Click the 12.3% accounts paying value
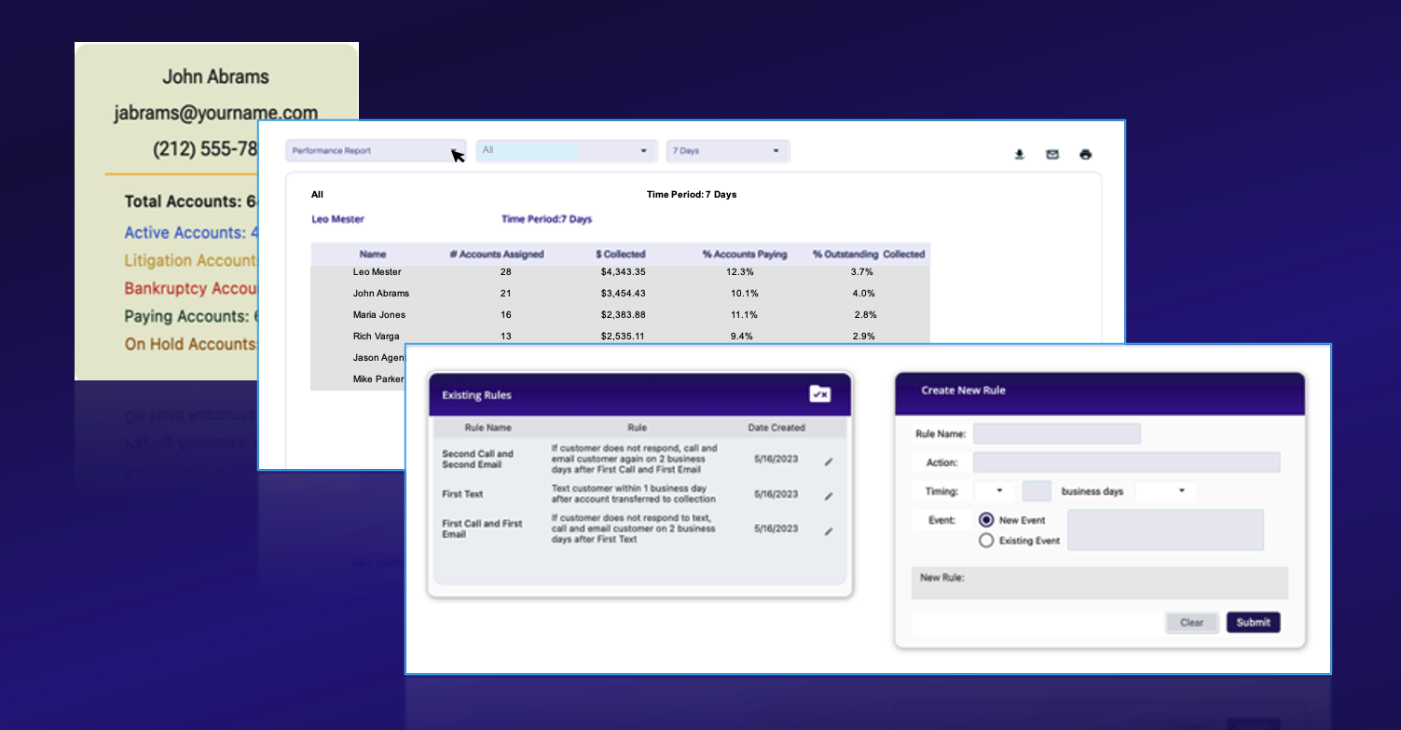The height and width of the screenshot is (730, 1401). [739, 272]
